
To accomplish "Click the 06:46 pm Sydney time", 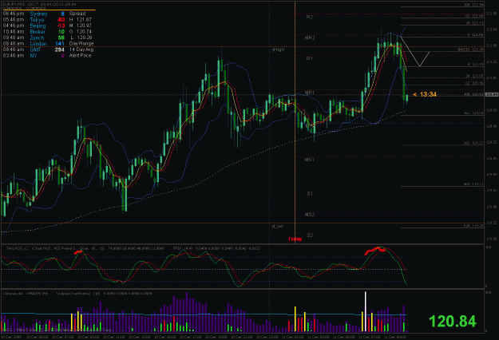I will (14, 14).
